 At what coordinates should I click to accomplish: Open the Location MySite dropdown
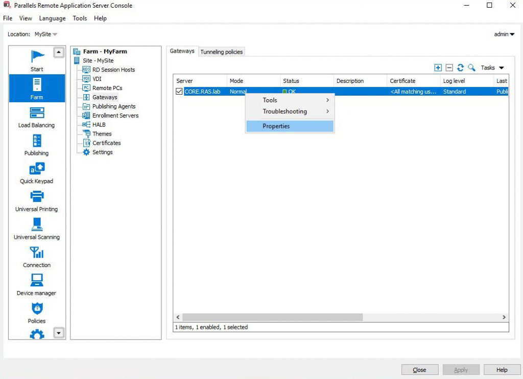(x=45, y=34)
